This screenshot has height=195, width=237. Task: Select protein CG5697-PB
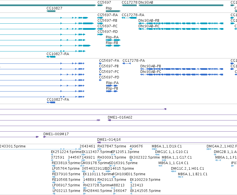[x=109, y=66]
